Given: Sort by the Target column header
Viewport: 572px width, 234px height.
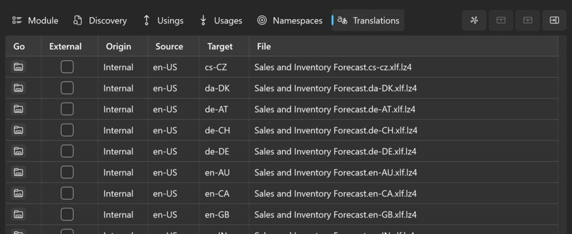Looking at the screenshot, I should tap(224, 47).
